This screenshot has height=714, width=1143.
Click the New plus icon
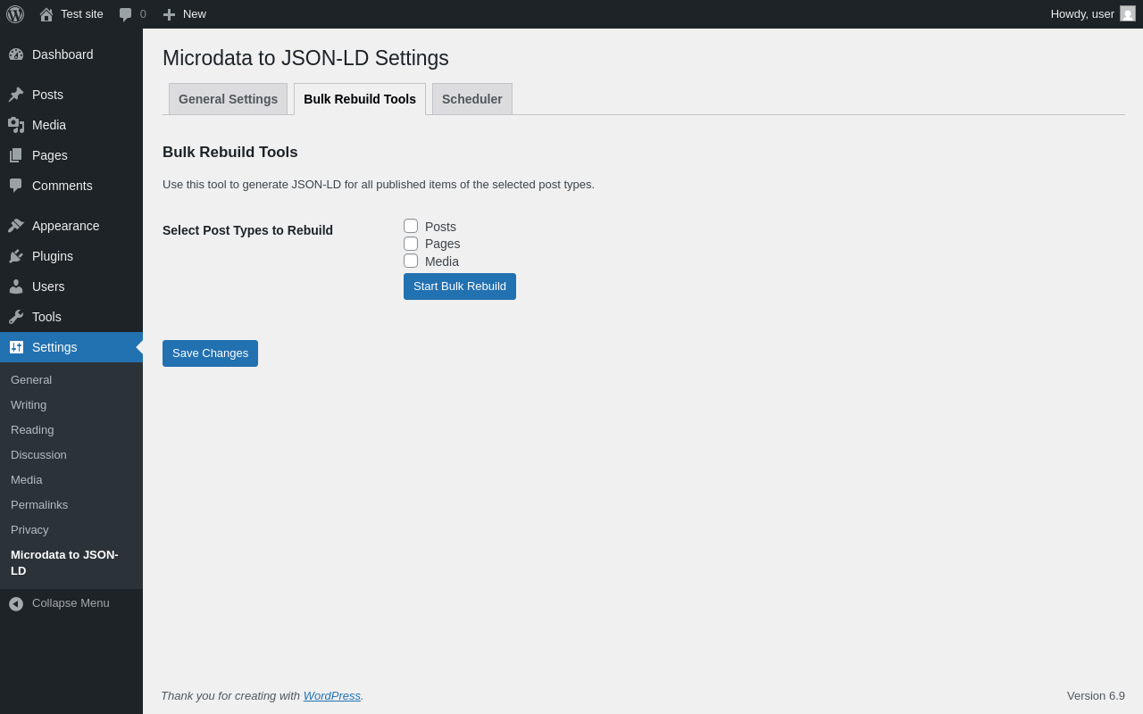[x=169, y=14]
